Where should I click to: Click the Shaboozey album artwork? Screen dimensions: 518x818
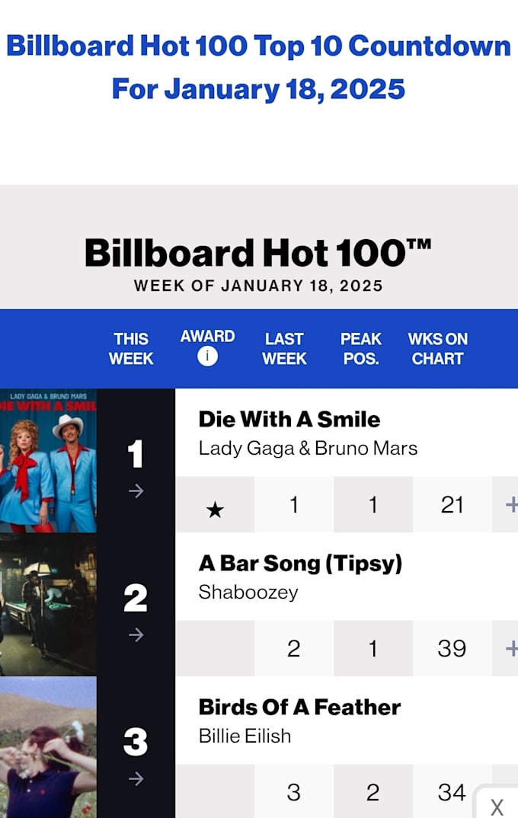[x=49, y=603]
